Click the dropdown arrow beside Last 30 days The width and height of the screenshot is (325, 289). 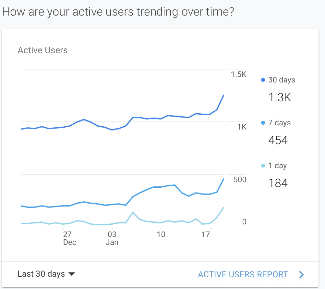[x=72, y=274]
